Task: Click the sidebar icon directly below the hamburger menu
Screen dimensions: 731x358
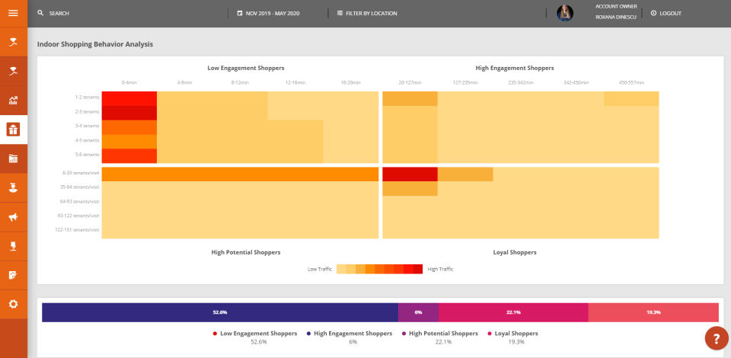Action: (13, 42)
